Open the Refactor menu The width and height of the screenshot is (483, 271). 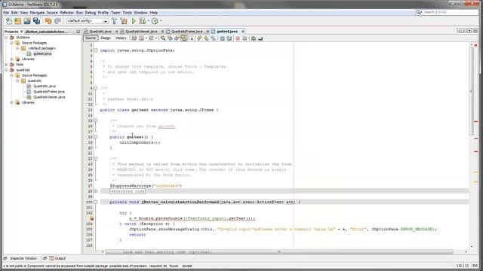tap(67, 13)
